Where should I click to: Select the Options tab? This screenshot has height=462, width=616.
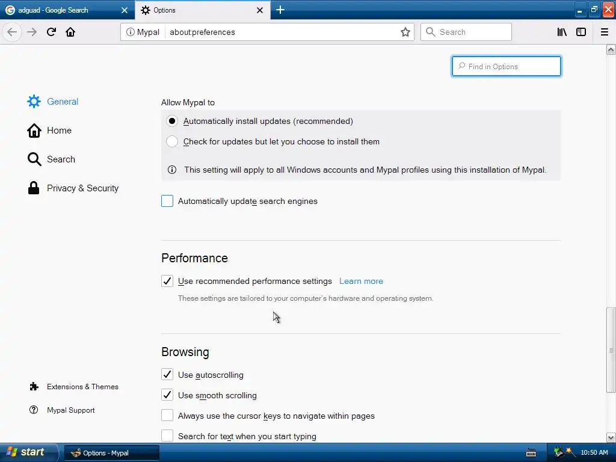[x=203, y=10]
